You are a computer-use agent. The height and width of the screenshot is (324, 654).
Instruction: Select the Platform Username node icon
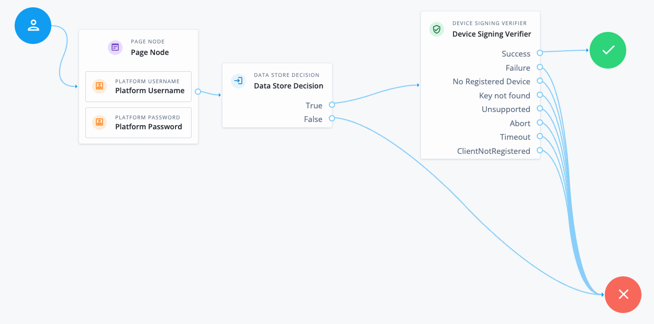coord(99,86)
